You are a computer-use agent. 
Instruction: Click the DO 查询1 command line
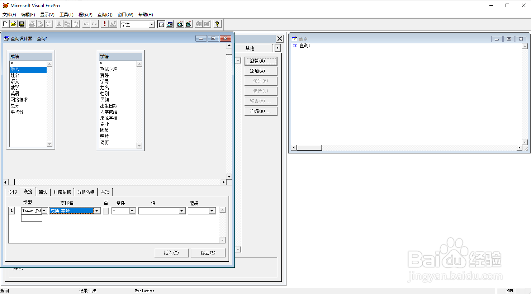pos(302,46)
